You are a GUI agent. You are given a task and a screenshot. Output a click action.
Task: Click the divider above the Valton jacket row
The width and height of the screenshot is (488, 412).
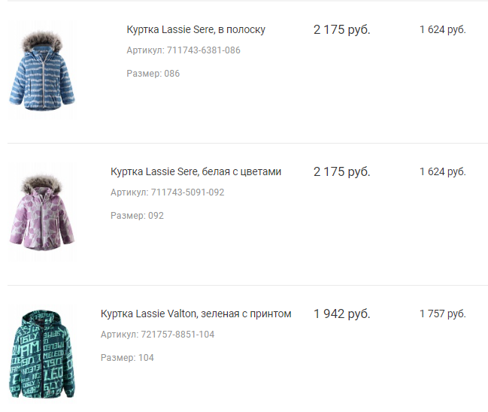(x=247, y=285)
